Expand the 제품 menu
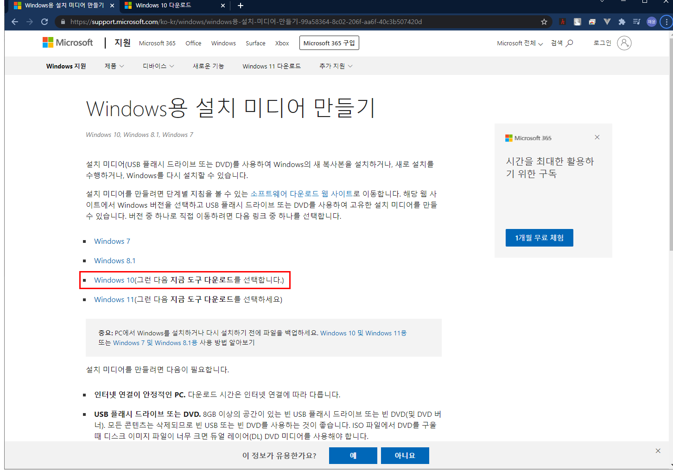The height and width of the screenshot is (476, 673). coord(114,66)
